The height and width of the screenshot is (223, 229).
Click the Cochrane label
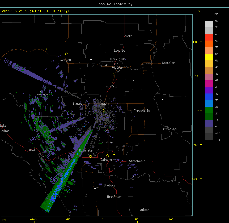(x=86, y=150)
